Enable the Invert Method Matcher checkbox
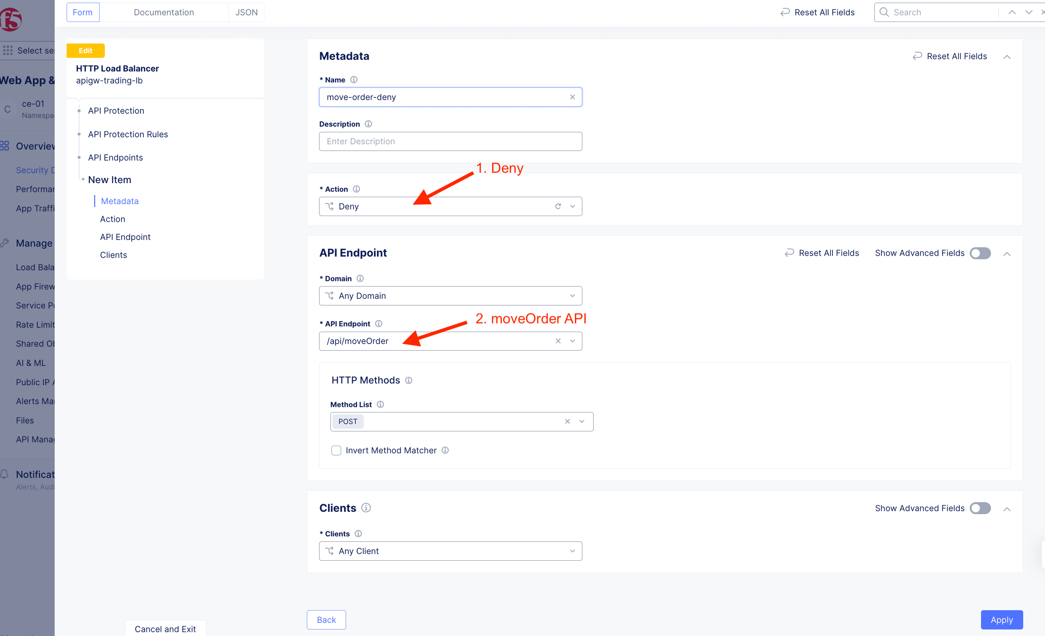This screenshot has width=1045, height=636. (336, 450)
